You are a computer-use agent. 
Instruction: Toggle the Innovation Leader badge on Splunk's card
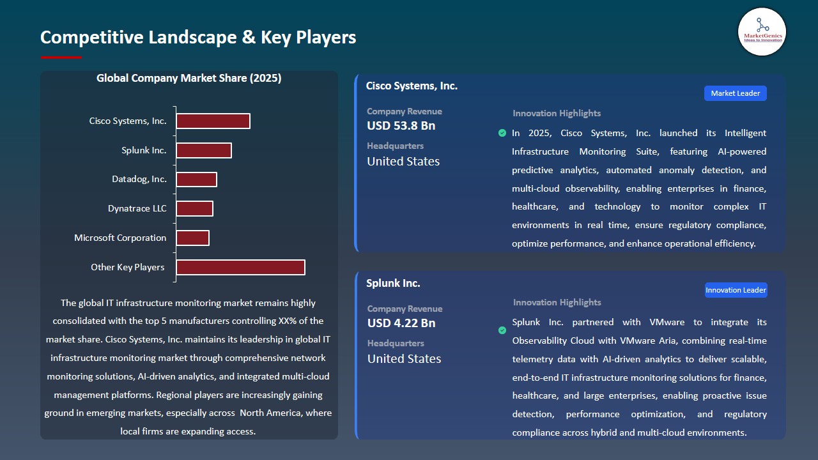(x=736, y=289)
